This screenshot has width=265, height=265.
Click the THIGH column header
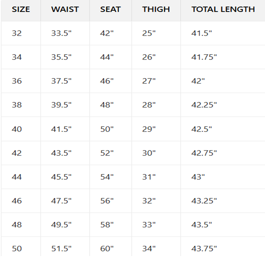(x=156, y=9)
